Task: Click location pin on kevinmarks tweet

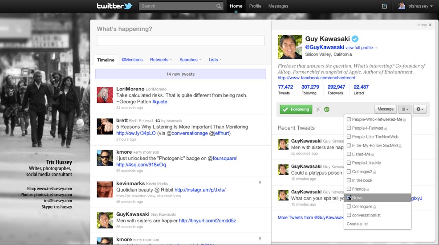Action: coord(260,183)
